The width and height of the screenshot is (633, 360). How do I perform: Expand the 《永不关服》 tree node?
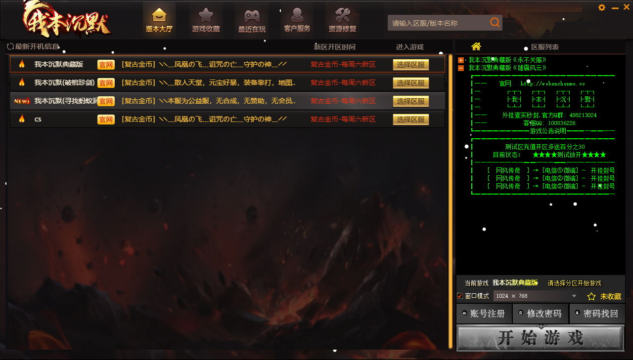pos(461,60)
